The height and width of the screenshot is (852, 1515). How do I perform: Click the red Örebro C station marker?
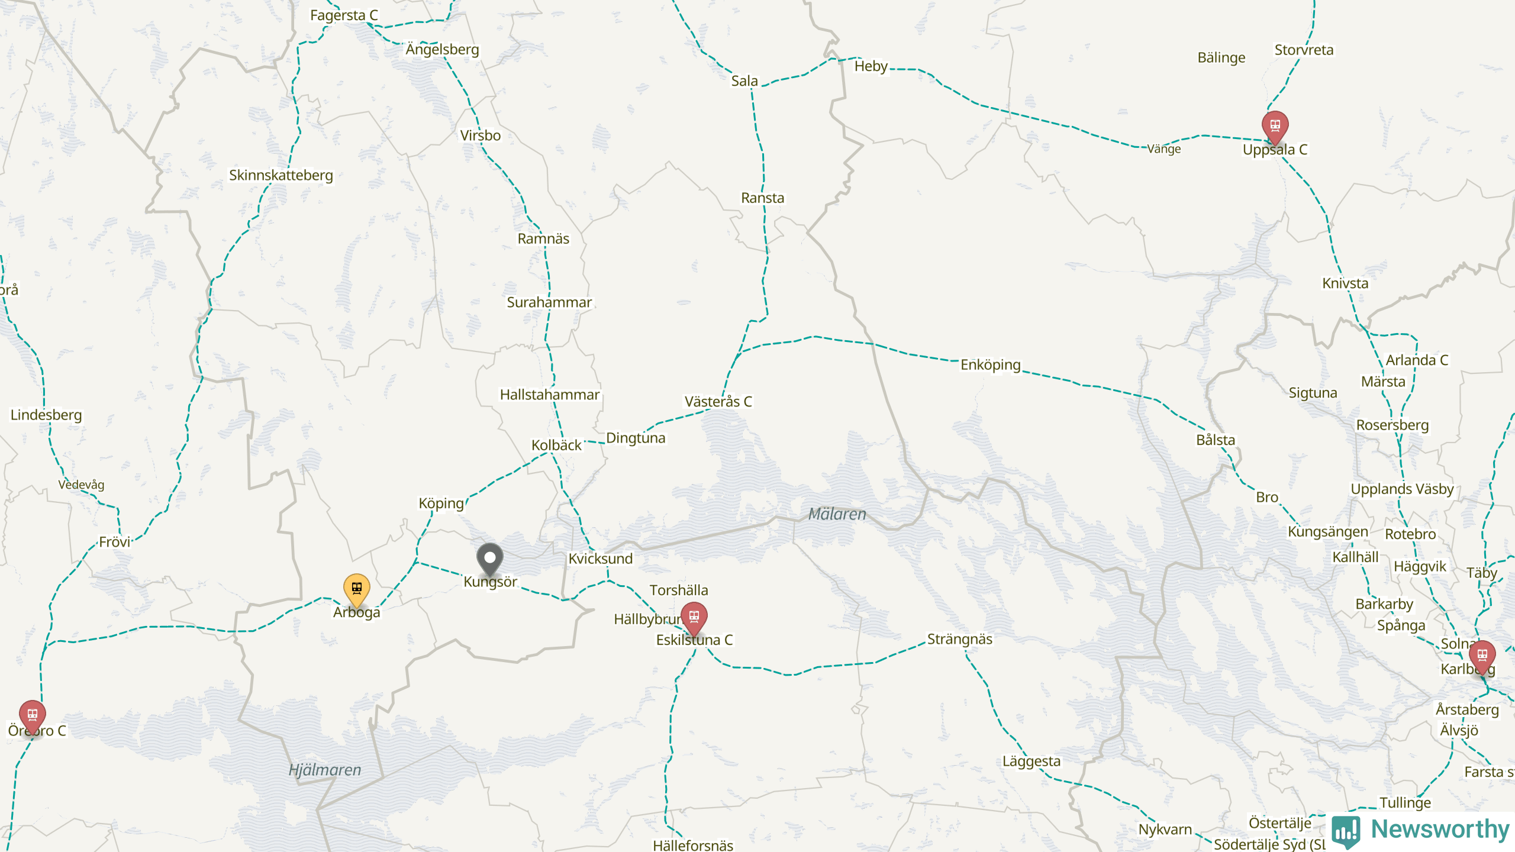[33, 717]
